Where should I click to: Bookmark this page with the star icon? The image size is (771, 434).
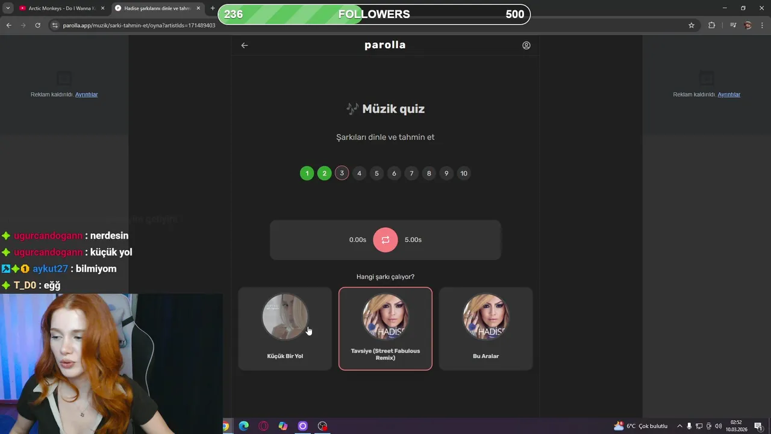click(x=691, y=25)
